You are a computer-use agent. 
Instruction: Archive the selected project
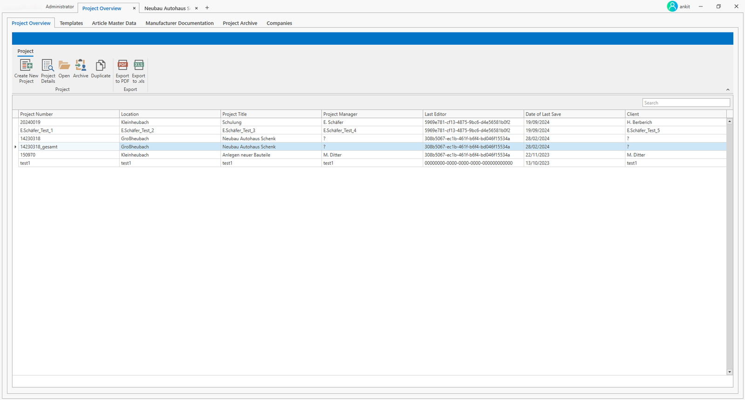pyautogui.click(x=81, y=66)
